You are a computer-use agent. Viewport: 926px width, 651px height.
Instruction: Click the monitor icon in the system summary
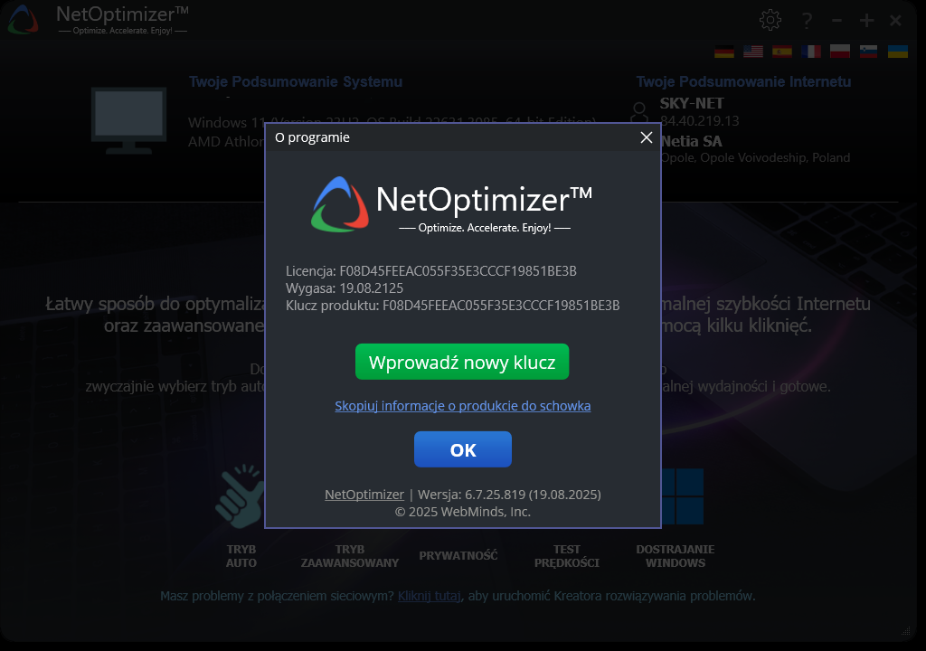click(x=128, y=120)
